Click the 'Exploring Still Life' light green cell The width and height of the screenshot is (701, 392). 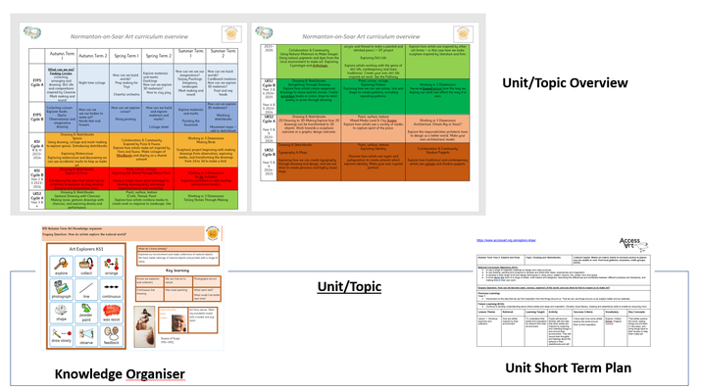tap(374, 61)
